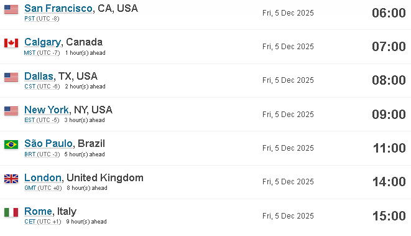This screenshot has width=411, height=236.
Task: Click the GMT time zone link
Action: click(x=30, y=188)
